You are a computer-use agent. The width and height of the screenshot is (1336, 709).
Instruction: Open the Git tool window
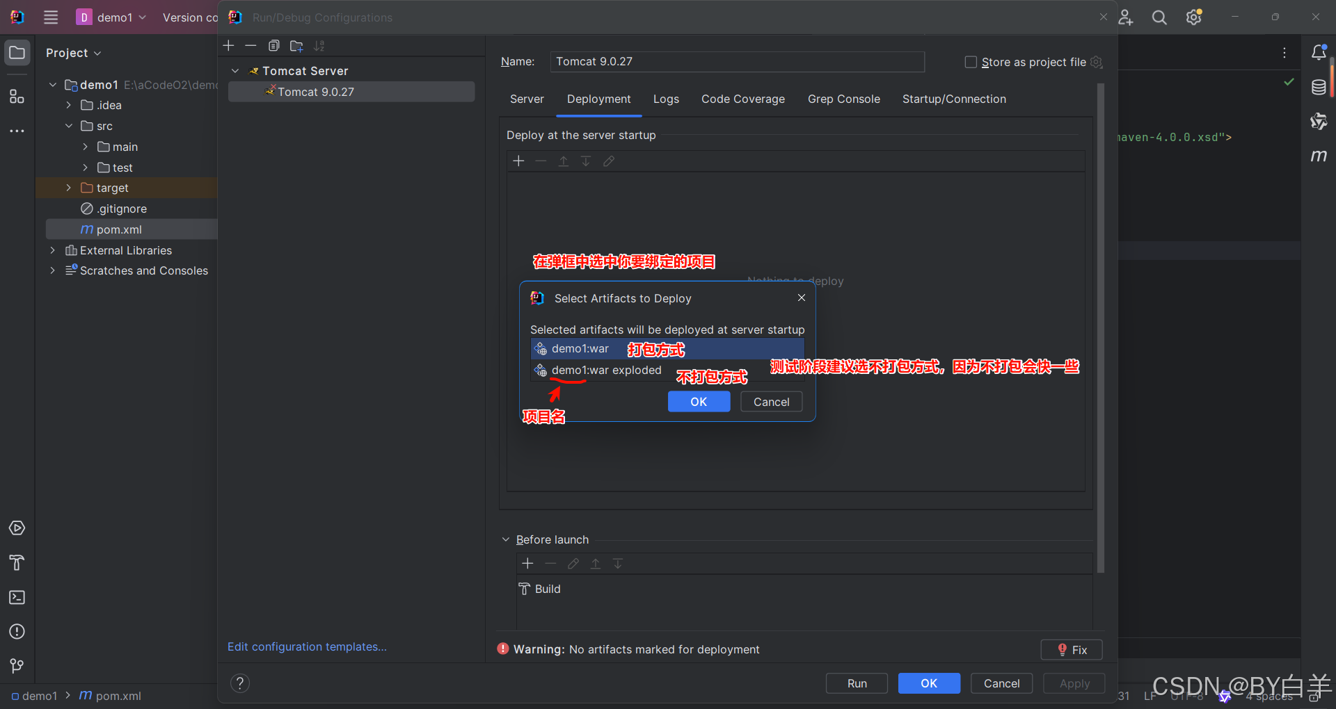(17, 666)
